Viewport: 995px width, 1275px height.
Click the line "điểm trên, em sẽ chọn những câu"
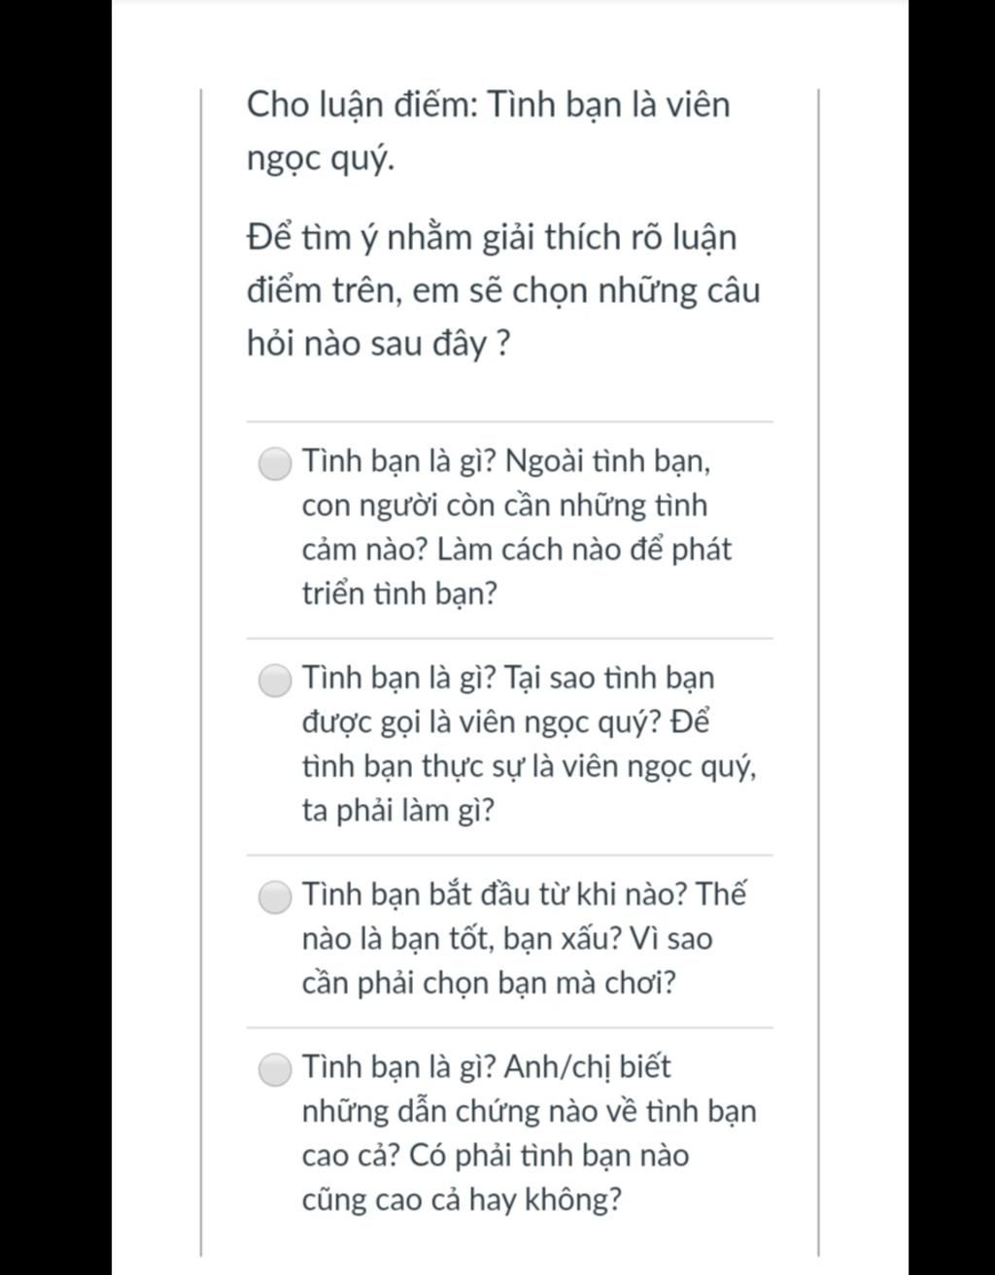pos(503,290)
